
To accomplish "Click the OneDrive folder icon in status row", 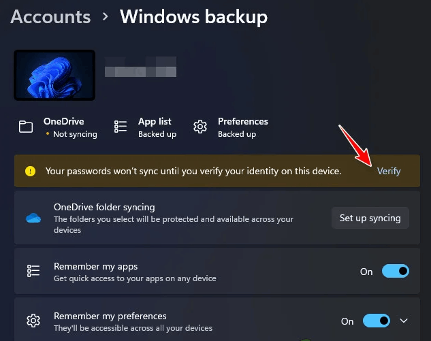I will point(26,127).
